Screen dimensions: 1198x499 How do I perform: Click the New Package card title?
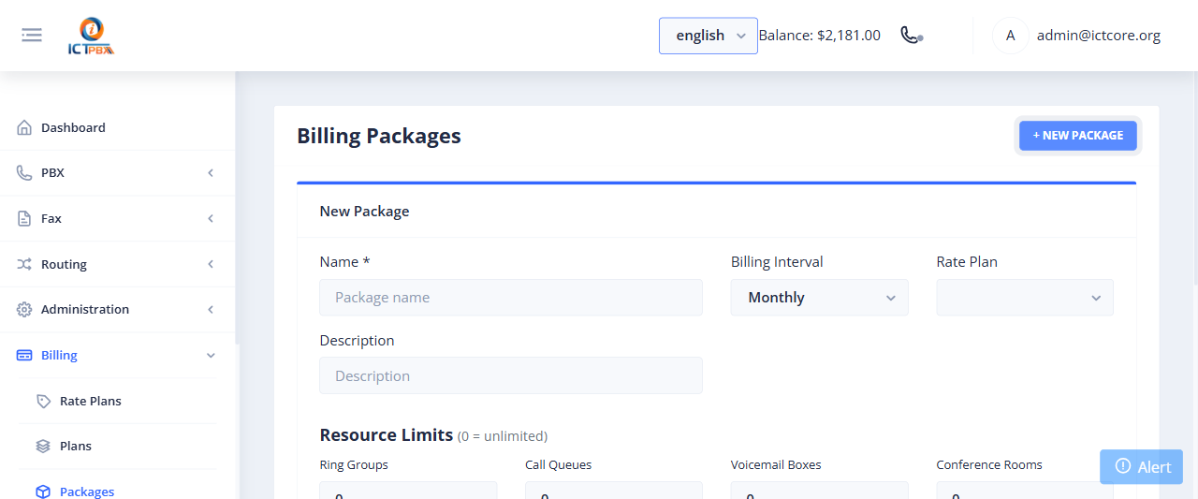click(x=364, y=212)
